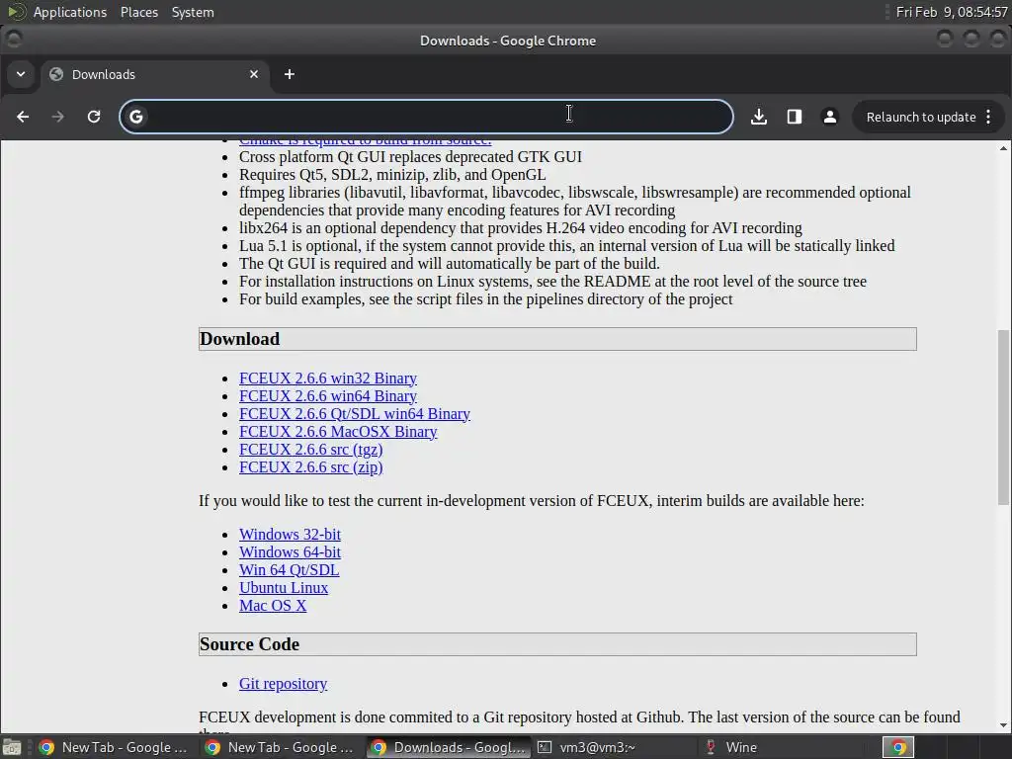The image size is (1012, 759).
Task: Click text 'Cross platform Qt GUI replaces deprecated GTK GUI'
Action: [x=410, y=157]
